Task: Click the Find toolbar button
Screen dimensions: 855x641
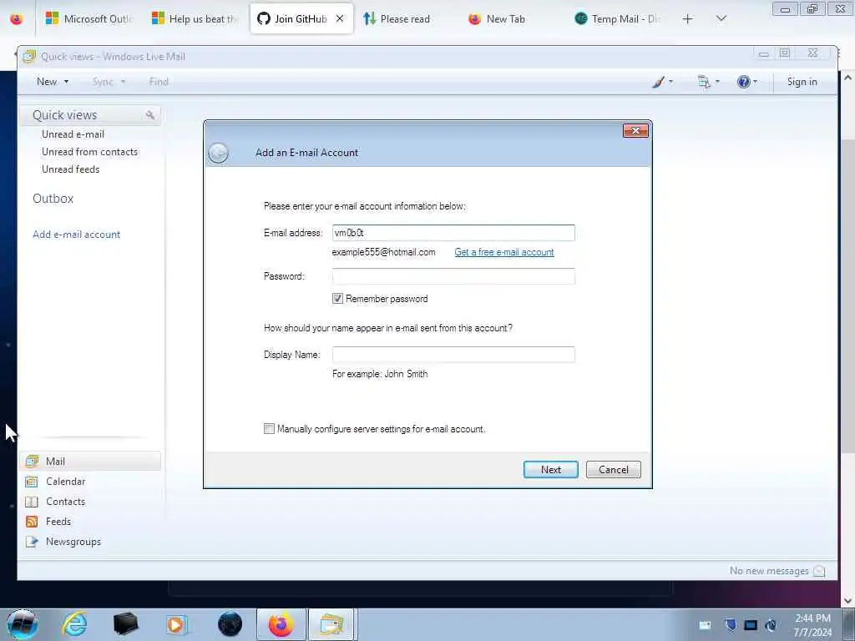Action: click(x=159, y=82)
